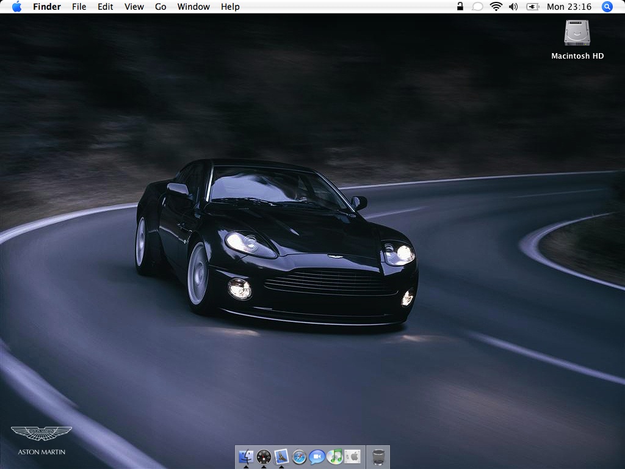Click the white Apple logo Dock icon

tap(352, 457)
